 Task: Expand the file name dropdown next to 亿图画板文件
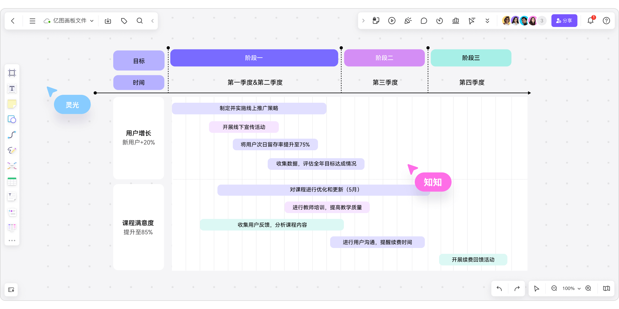[x=92, y=21]
